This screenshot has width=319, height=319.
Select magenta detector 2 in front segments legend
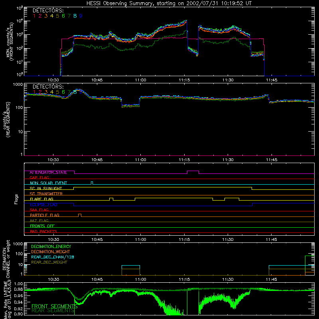point(40,16)
